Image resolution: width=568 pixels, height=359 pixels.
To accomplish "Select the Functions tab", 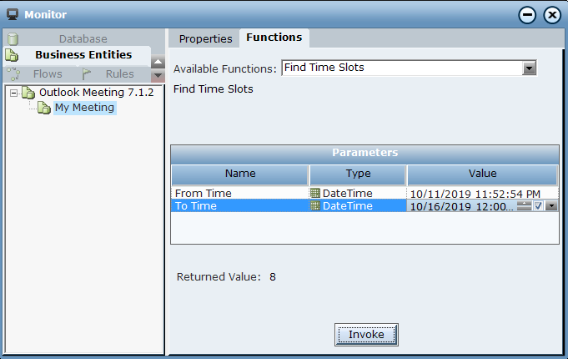I will click(x=274, y=38).
